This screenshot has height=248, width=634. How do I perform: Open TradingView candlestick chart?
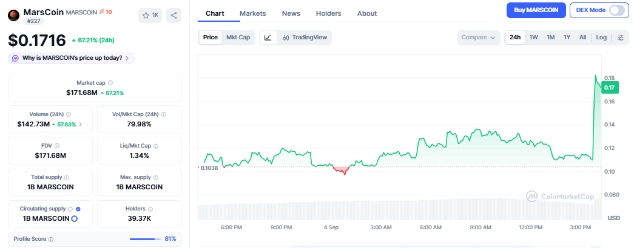[305, 38]
